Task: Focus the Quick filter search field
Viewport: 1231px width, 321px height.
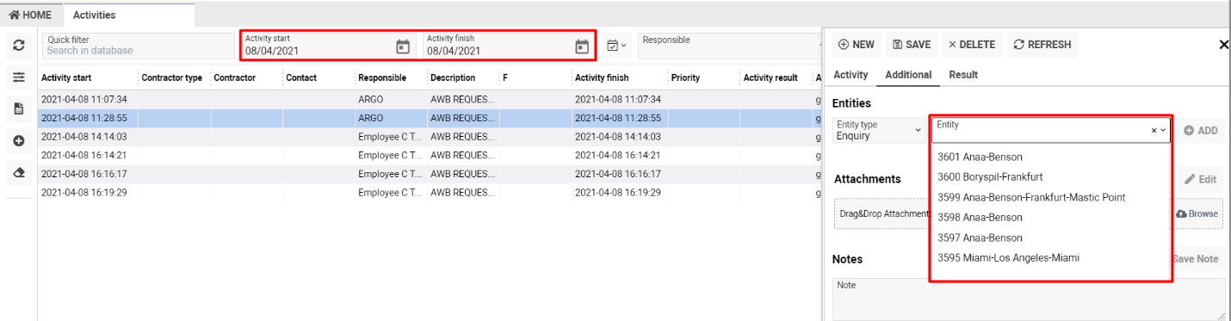Action: coord(138,46)
